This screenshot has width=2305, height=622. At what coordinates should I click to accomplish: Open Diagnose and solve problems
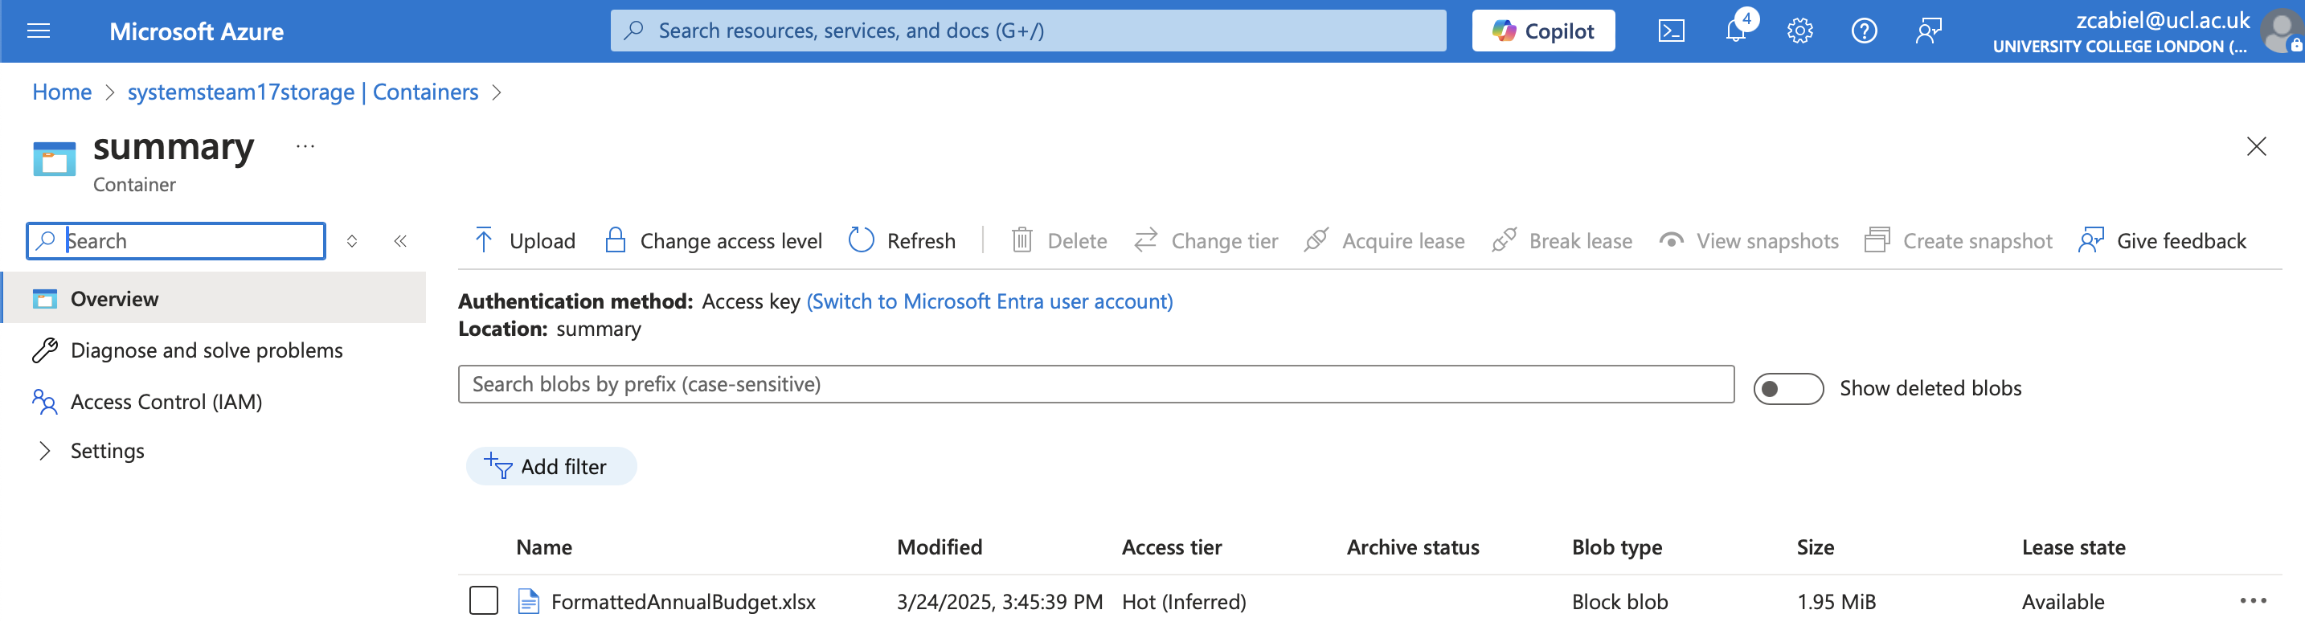pyautogui.click(x=206, y=351)
